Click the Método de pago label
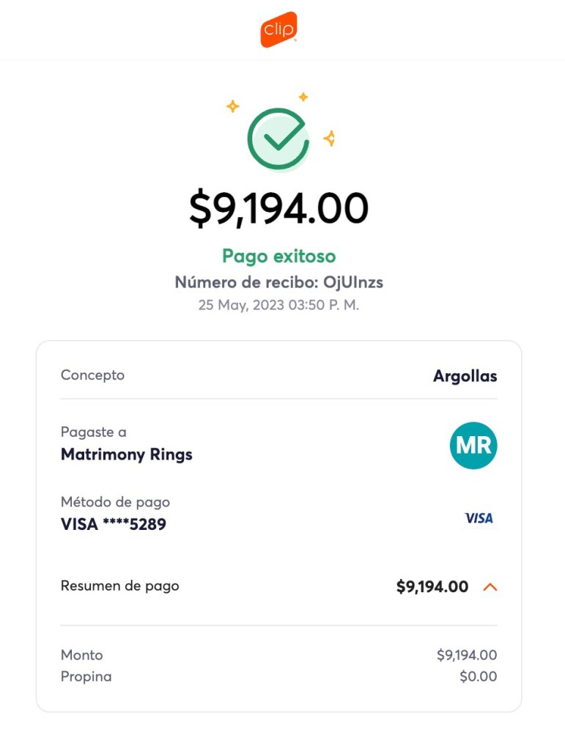The height and width of the screenshot is (733, 565). click(115, 503)
